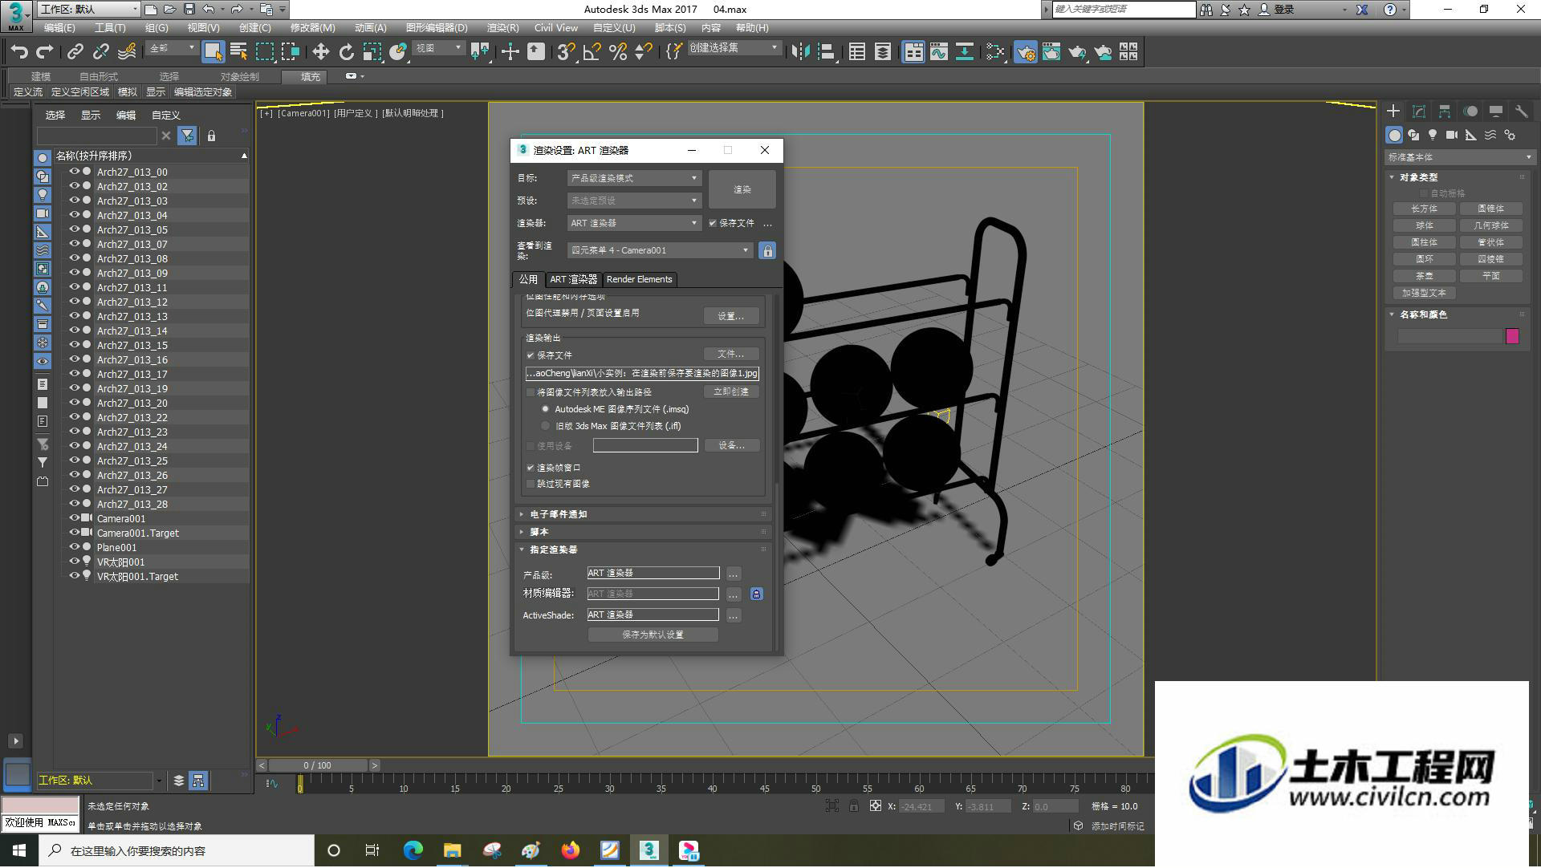Image resolution: width=1541 pixels, height=868 pixels.
Task: Open the Render Setup toolbar icon
Action: [x=1025, y=52]
